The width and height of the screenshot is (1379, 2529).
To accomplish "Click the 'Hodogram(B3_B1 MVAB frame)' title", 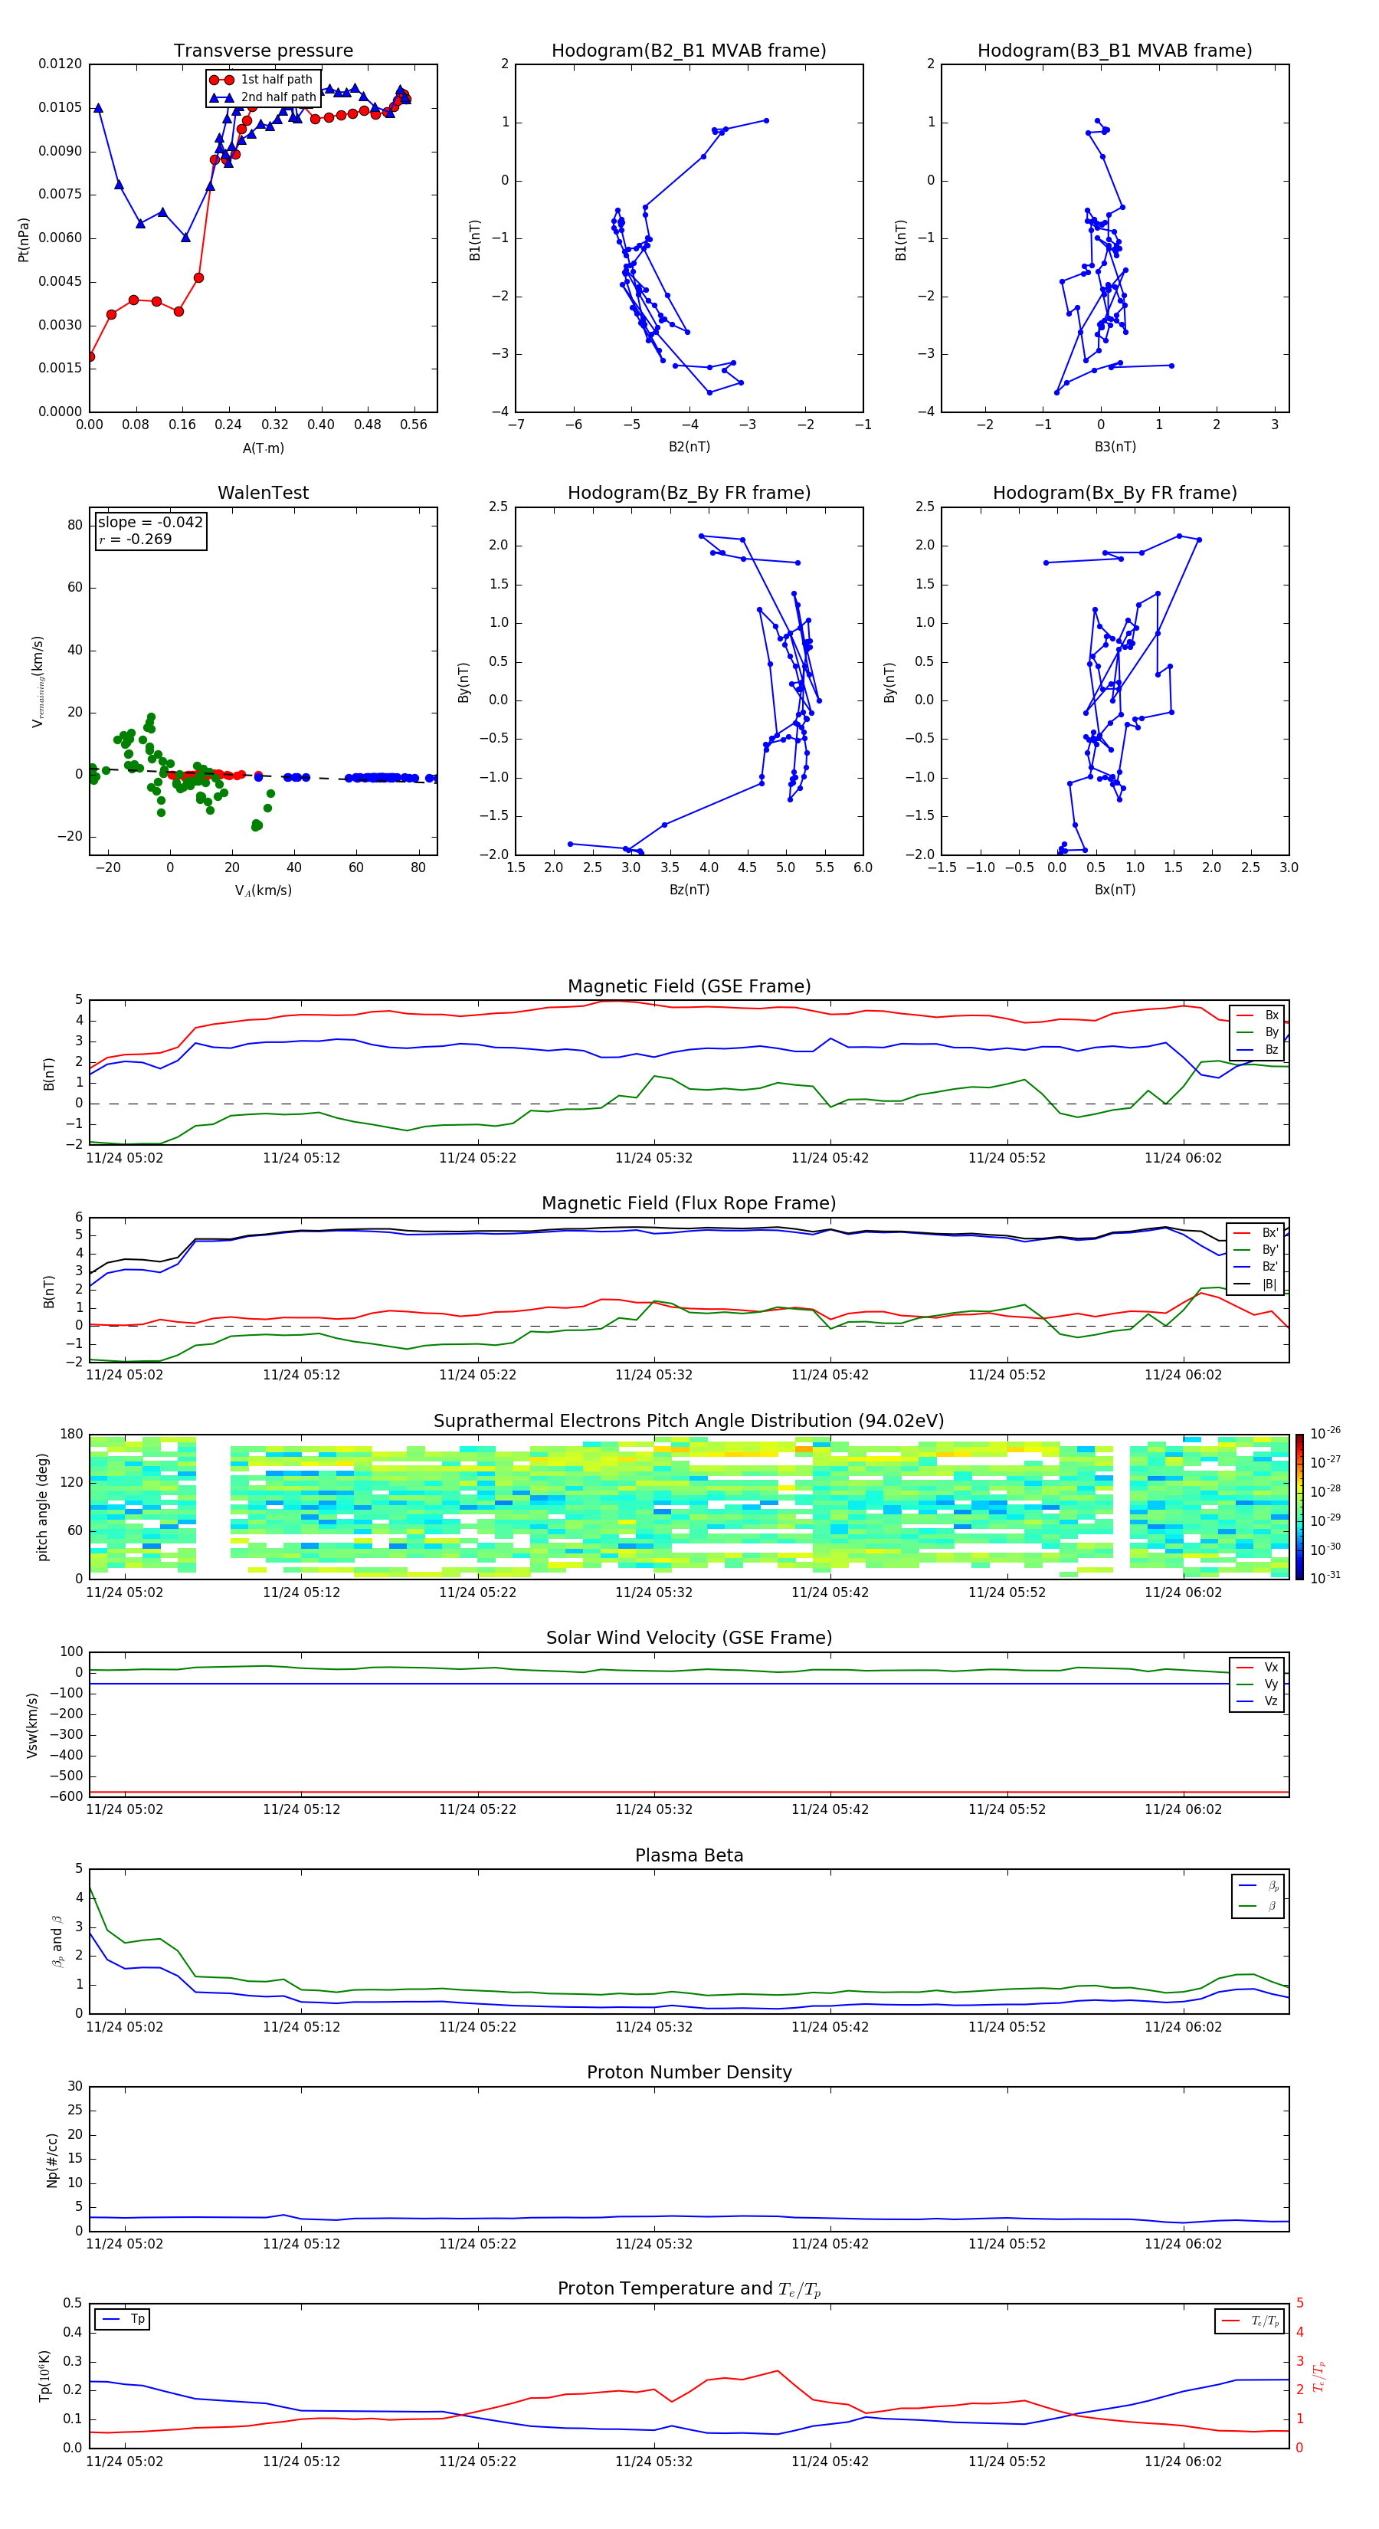I will pos(1115,51).
